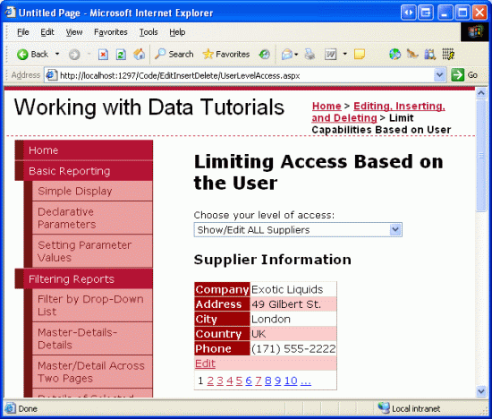Open the Tools menu
The width and height of the screenshot is (492, 419).
148,32
